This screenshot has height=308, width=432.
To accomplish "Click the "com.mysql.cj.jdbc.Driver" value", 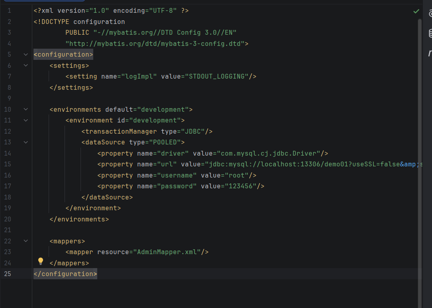I will click(268, 153).
